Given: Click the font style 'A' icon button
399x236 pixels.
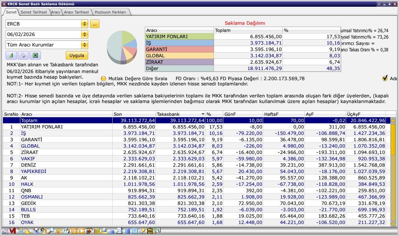Looking at the screenshot, I should [11, 55].
